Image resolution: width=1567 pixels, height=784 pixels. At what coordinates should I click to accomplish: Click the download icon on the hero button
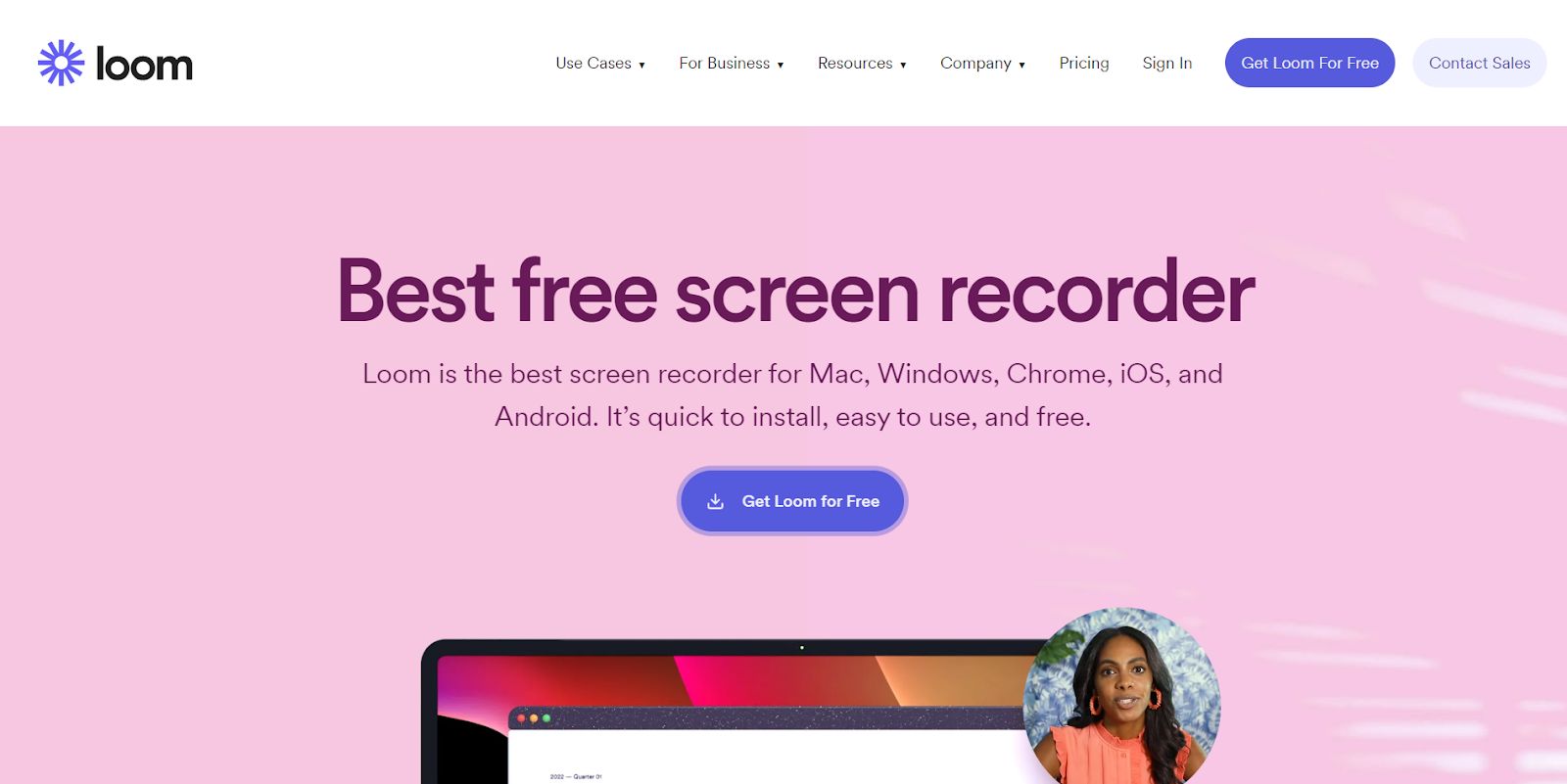tap(716, 501)
